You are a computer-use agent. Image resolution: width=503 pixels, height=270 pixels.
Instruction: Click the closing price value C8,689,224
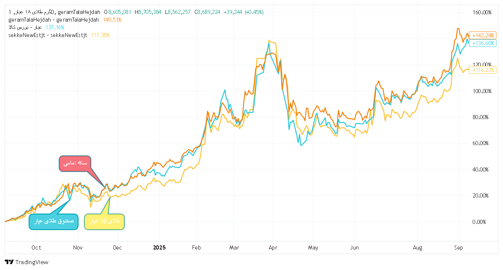(x=207, y=12)
